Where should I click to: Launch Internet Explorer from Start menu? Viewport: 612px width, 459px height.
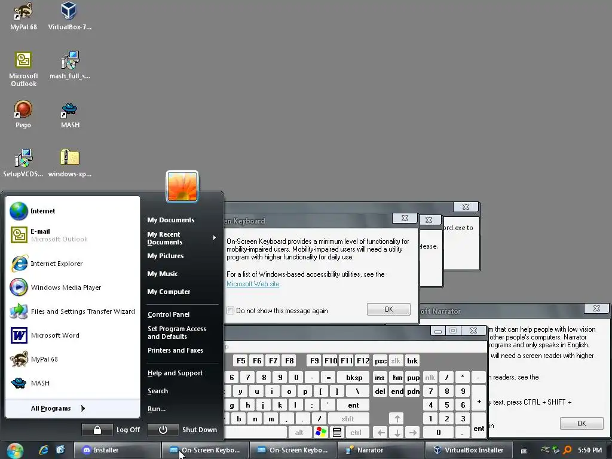(x=72, y=264)
